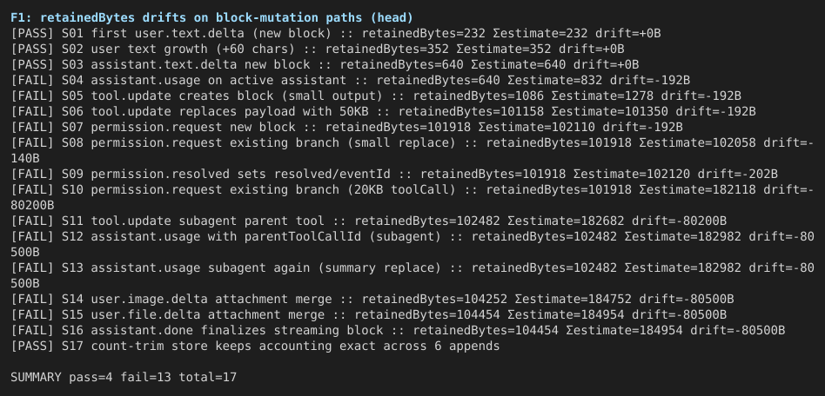This screenshot has width=825, height=396.
Task: Select S15 user.file.delta attachment merge line
Action: pyautogui.click(x=368, y=315)
